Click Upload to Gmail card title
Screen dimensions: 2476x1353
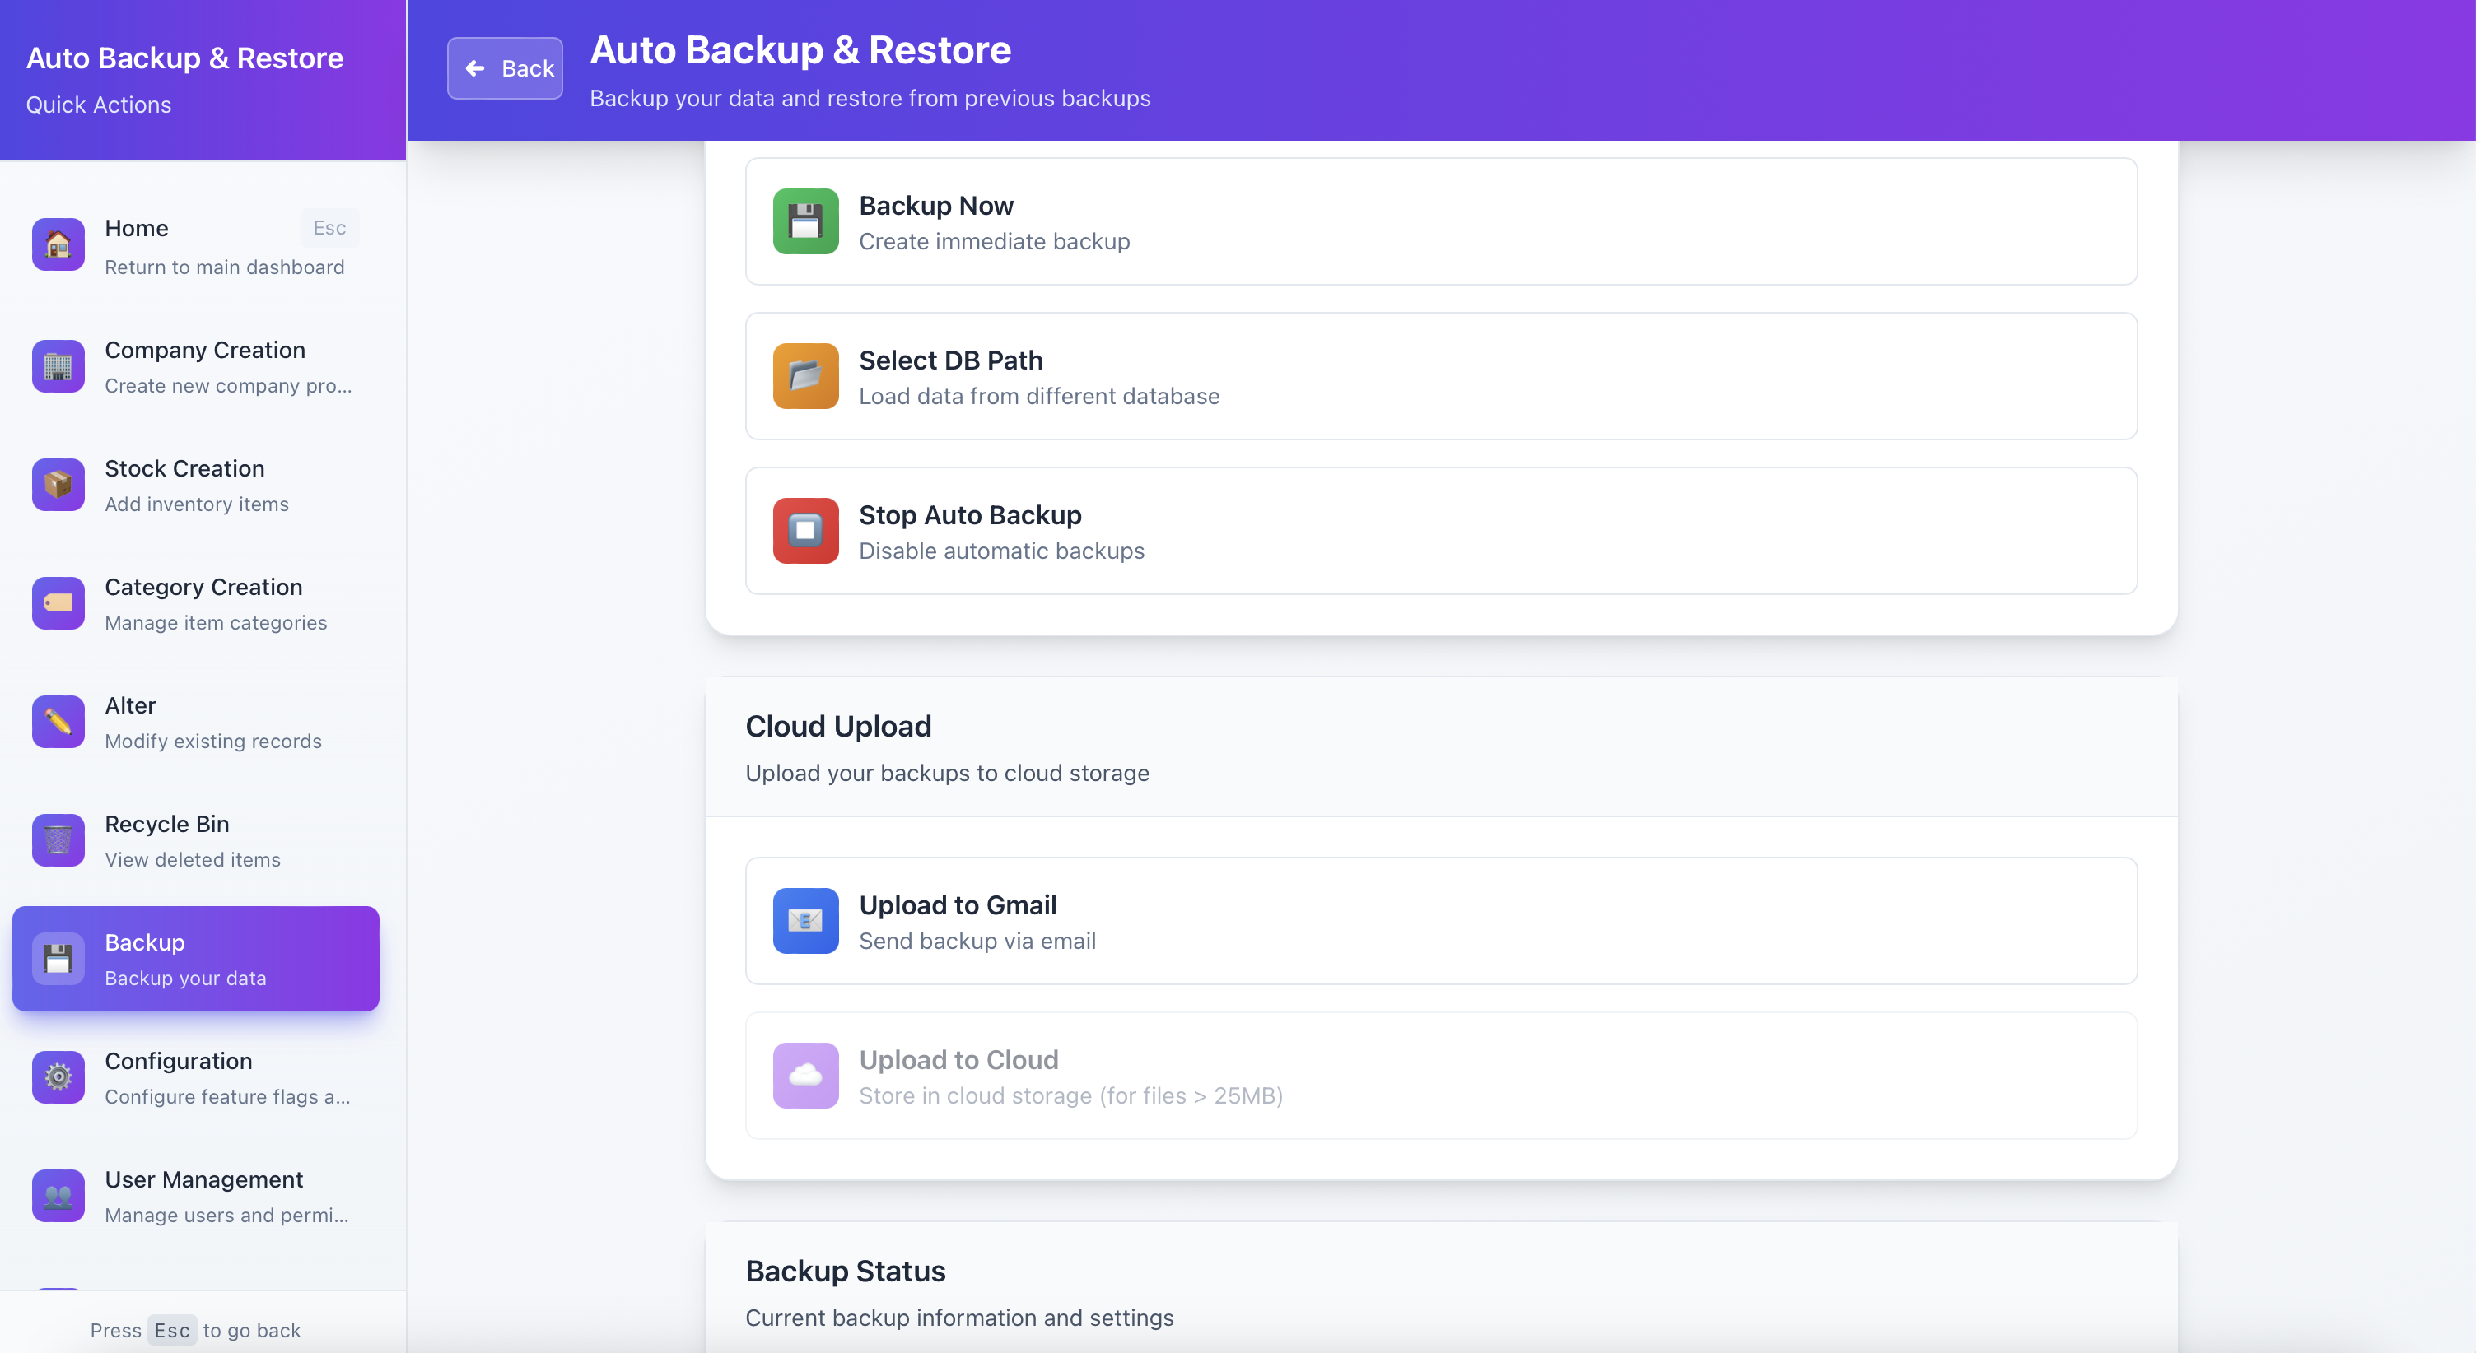[958, 905]
